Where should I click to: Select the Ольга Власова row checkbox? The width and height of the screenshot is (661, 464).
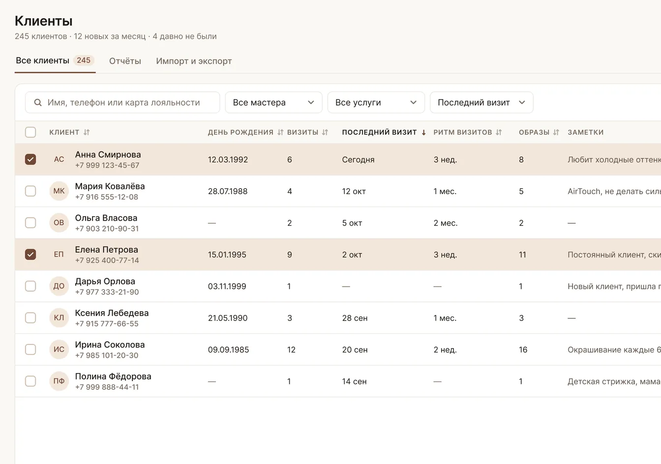pos(30,223)
